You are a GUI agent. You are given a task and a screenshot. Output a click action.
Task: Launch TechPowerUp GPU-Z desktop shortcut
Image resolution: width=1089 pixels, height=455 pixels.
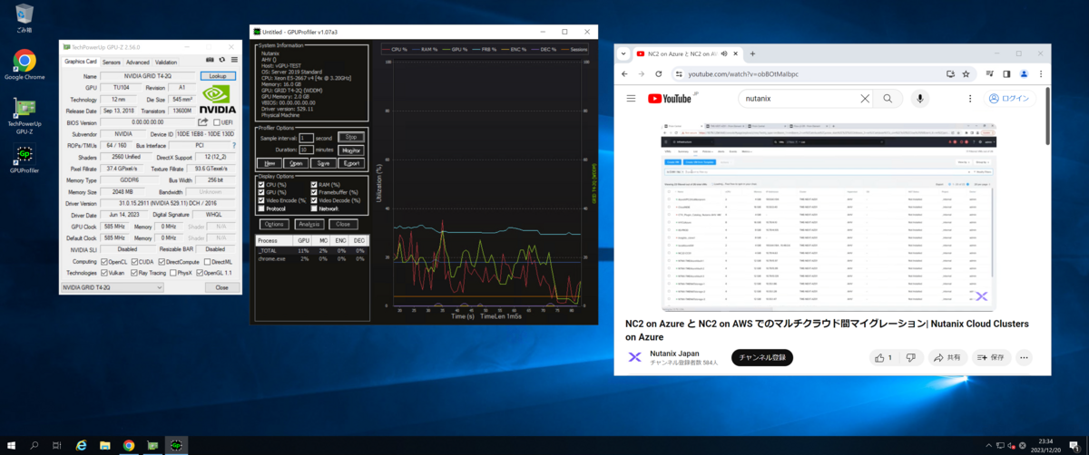point(25,115)
